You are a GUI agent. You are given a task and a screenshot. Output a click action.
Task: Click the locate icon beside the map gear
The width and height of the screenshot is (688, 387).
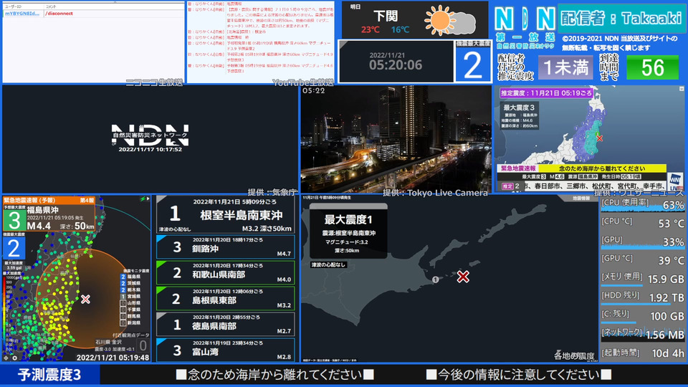coord(6,358)
